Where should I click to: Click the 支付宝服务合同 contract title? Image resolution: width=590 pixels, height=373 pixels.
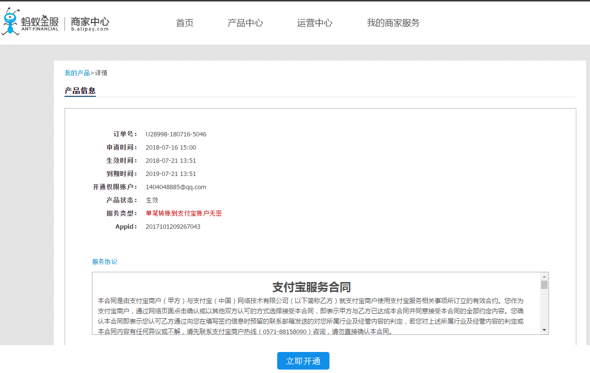311,287
